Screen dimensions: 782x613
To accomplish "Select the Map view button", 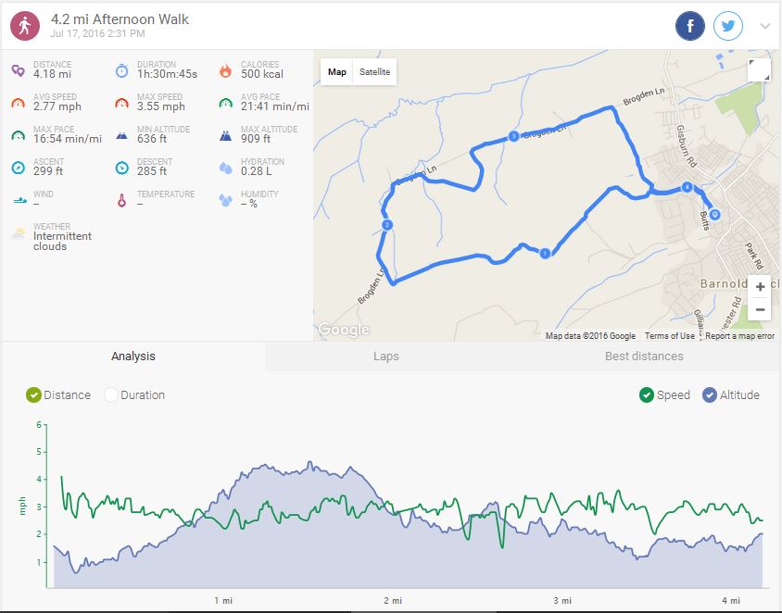I will click(x=337, y=72).
